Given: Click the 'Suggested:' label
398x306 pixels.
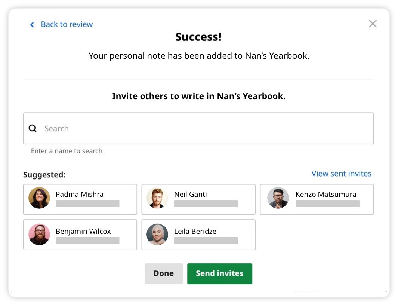Looking at the screenshot, I should [44, 175].
